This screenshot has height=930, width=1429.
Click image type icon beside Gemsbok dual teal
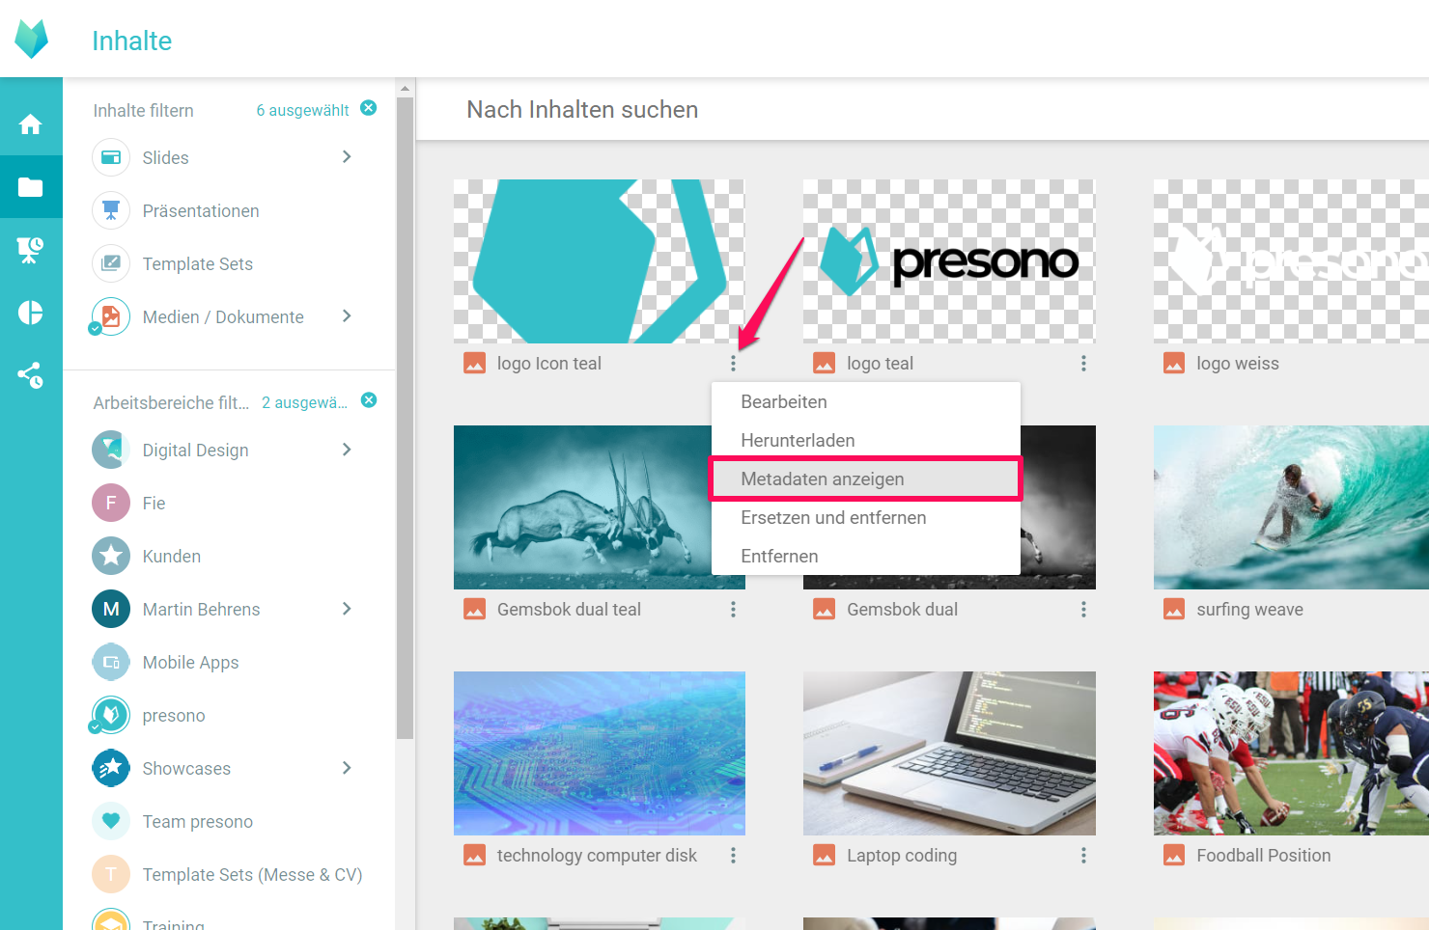(474, 609)
